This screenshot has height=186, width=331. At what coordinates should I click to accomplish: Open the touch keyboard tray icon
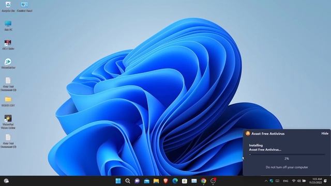(x=277, y=181)
